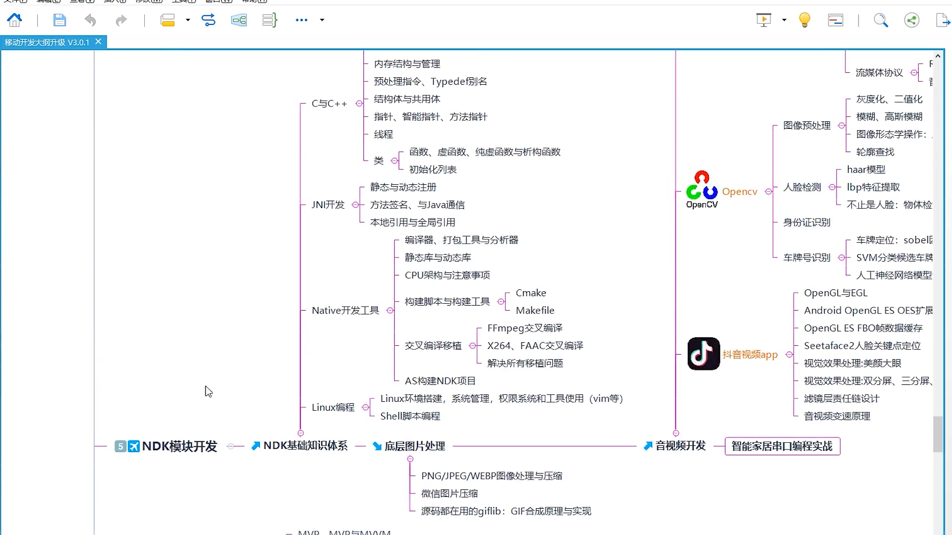Open the presentation mode dropdown arrow

click(784, 20)
